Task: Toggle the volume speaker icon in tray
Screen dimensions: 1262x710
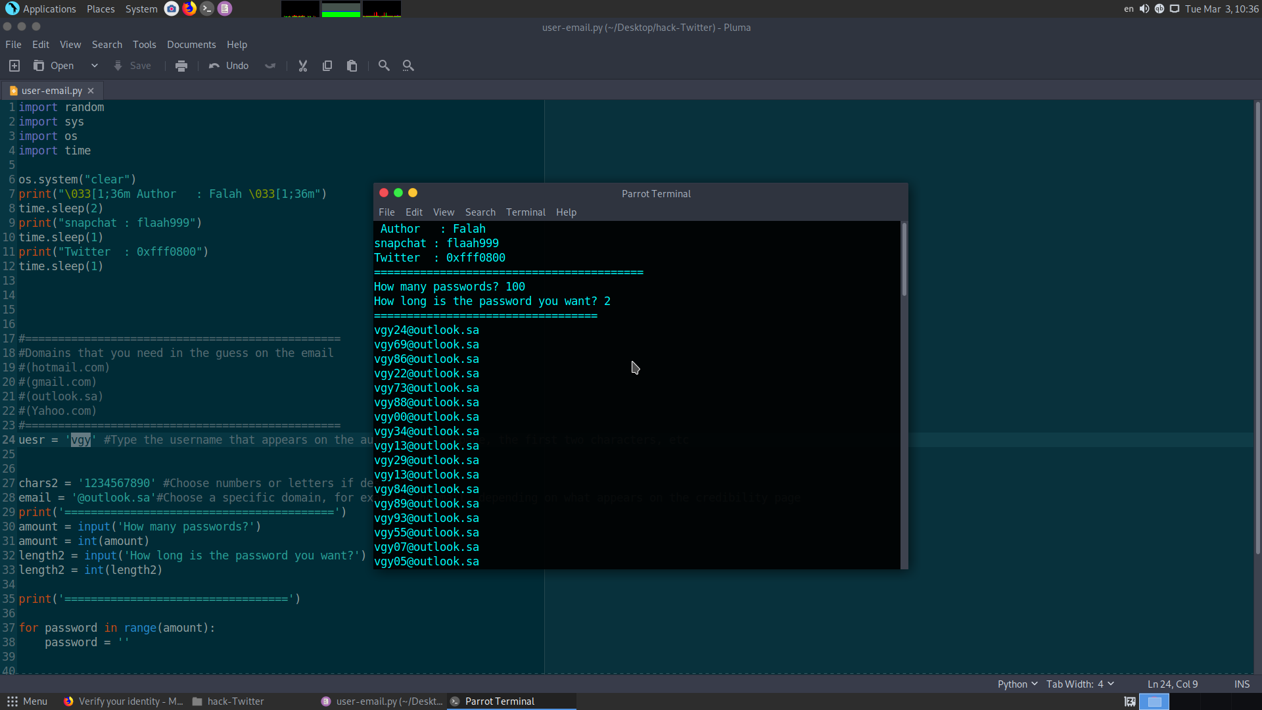Action: pyautogui.click(x=1144, y=9)
